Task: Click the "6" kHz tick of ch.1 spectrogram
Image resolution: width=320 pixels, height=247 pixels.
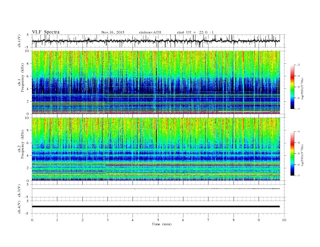Action: (x=28, y=76)
